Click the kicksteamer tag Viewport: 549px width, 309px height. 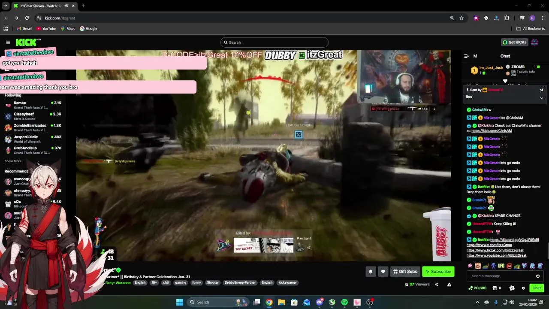tap(287, 282)
